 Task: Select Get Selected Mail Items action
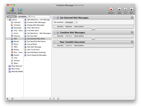point(38,39)
